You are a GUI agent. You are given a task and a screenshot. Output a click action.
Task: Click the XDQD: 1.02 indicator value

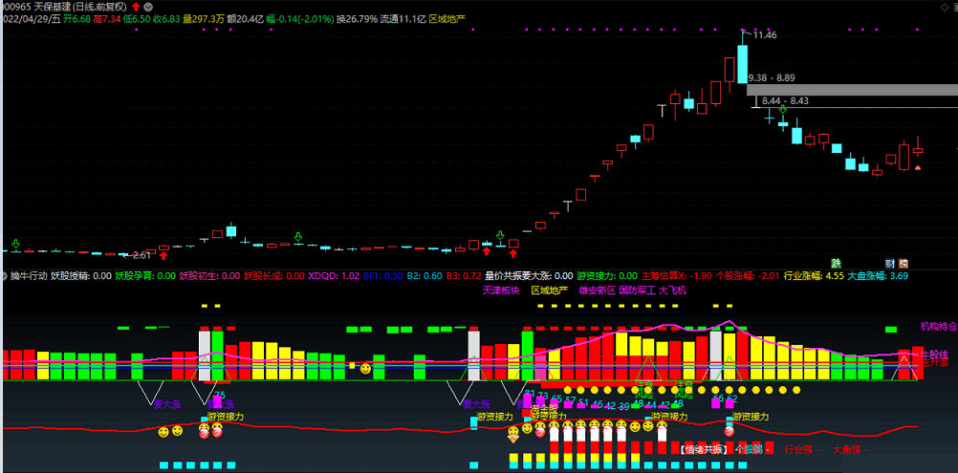click(334, 276)
